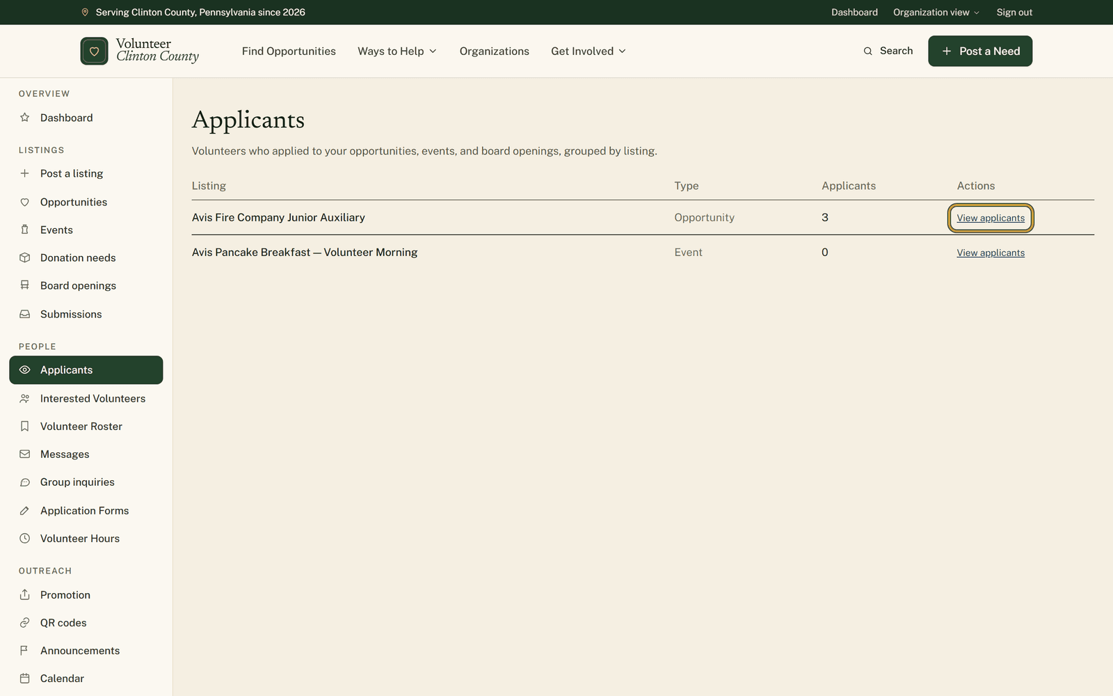Click the calendar icon in the sidebar
The width and height of the screenshot is (1113, 696).
click(x=25, y=678)
